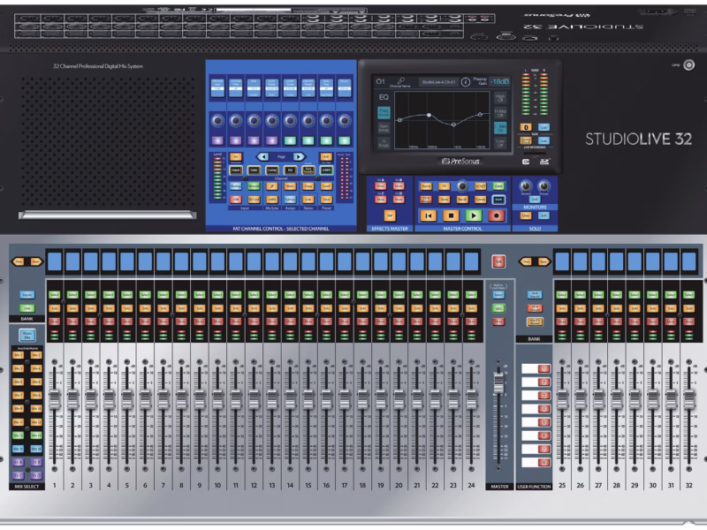Click the Lamp connector at top right
Image resolution: width=707 pixels, height=530 pixels.
(x=688, y=64)
